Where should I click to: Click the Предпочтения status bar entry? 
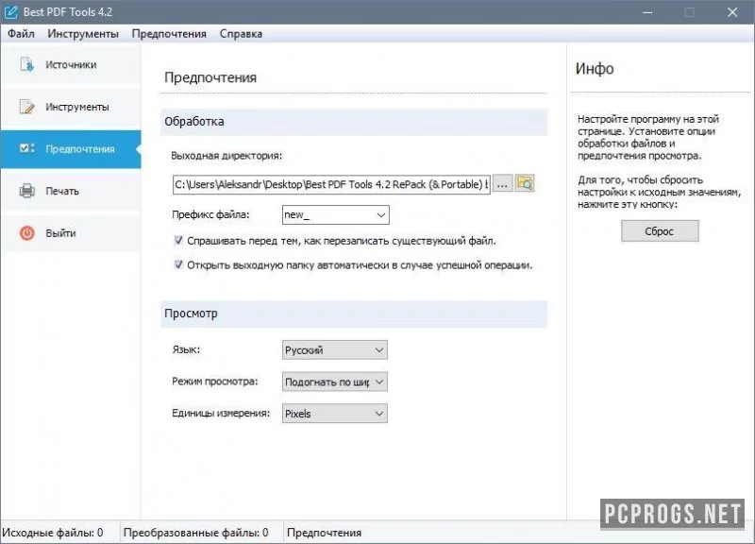coord(324,533)
